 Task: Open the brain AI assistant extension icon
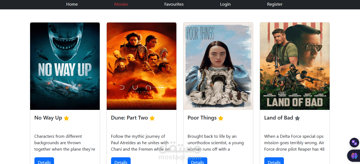pyautogui.click(x=354, y=156)
